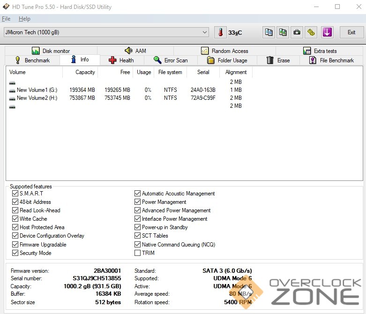
Task: Sort by the Free column header
Action: [x=115, y=72]
